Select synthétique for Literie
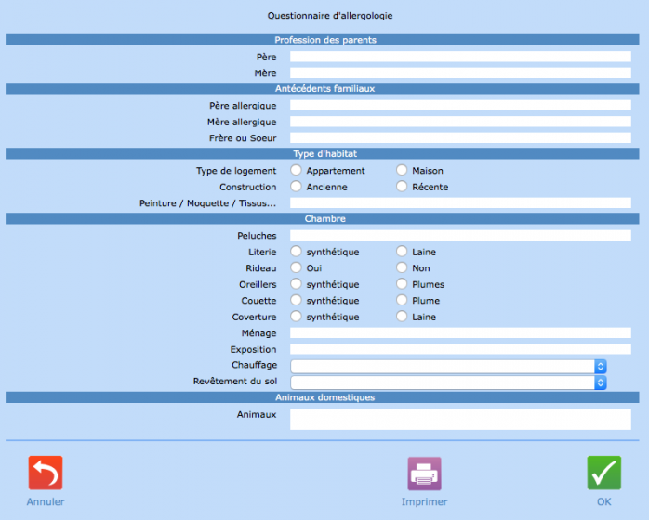Screen dimensions: 649x520 click(296, 252)
